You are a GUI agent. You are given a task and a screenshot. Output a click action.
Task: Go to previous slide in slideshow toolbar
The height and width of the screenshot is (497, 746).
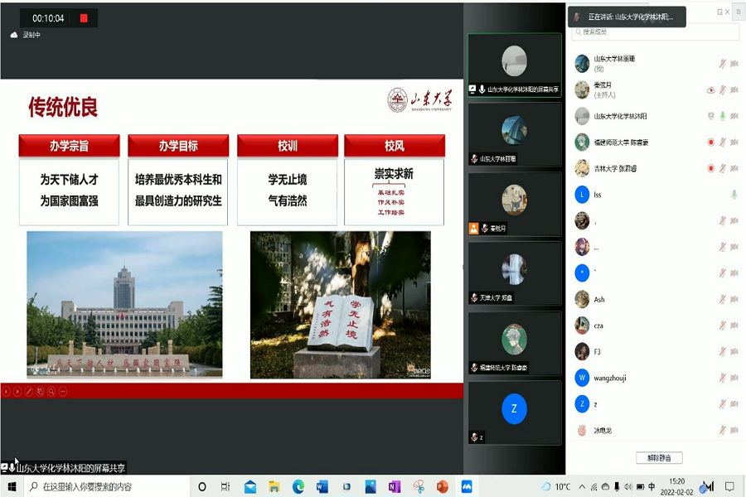tap(6, 392)
